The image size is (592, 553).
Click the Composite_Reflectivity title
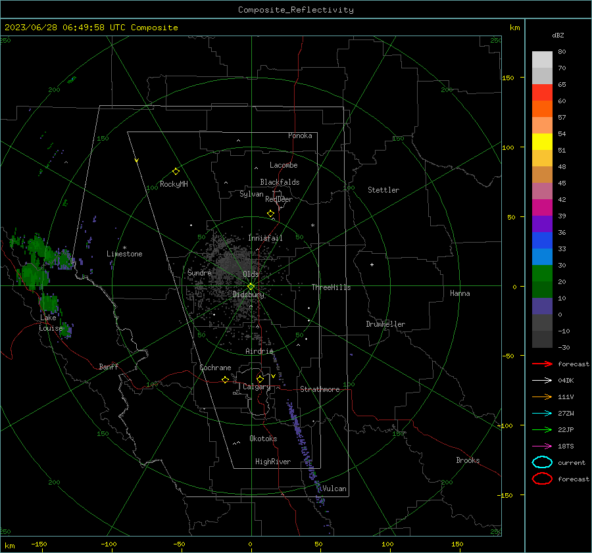296,10
